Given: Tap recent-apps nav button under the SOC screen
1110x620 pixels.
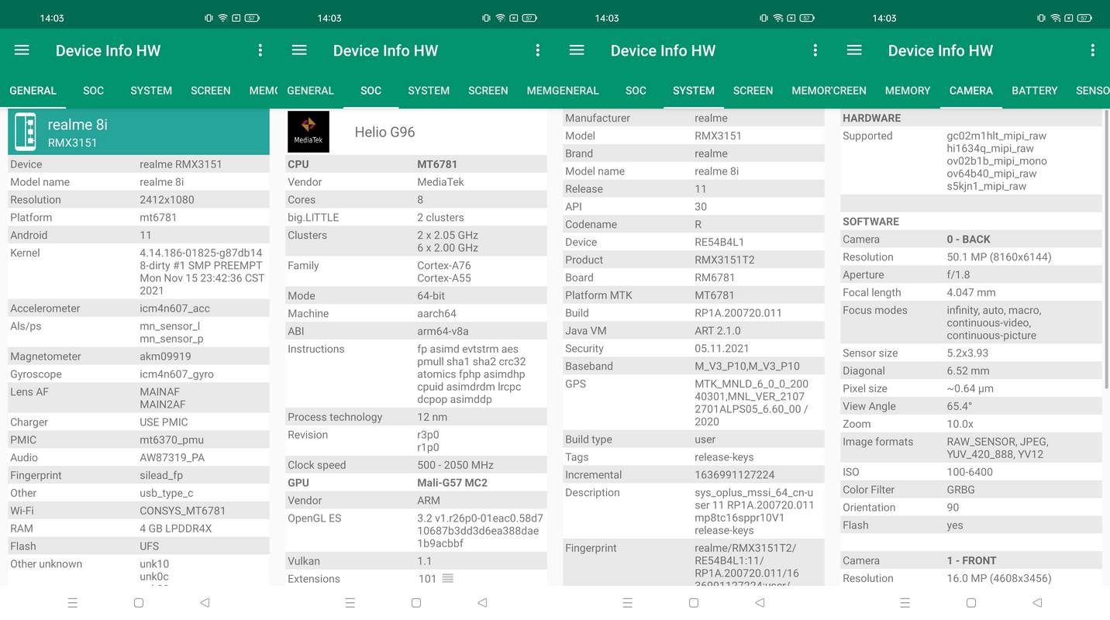Looking at the screenshot, I should coord(350,602).
